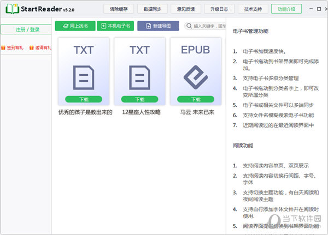The image size is (328, 235).
Task: Click the 网上找书 button
Action: coord(75,26)
